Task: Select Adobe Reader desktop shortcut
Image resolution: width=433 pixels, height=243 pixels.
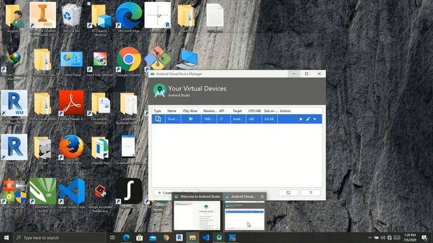Action: tap(71, 106)
